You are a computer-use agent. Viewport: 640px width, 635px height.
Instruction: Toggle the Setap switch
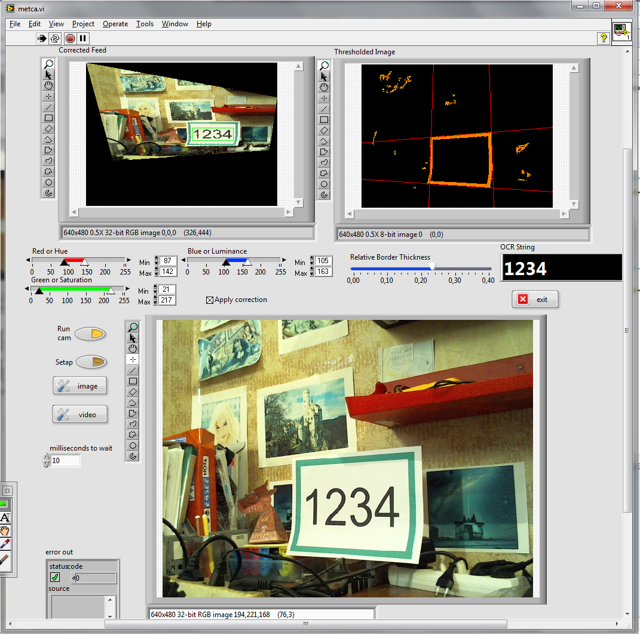[91, 362]
